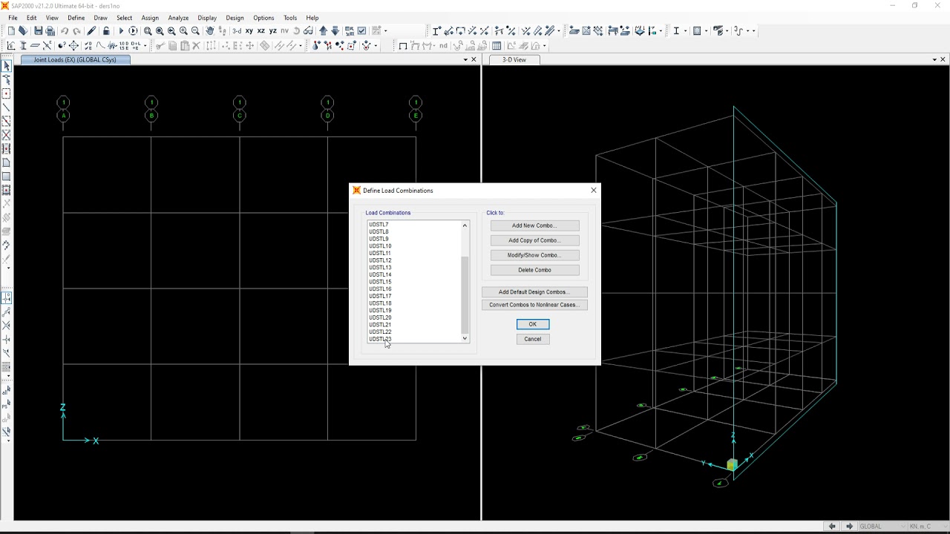950x534 pixels.
Task: Open the Assign Joint toolbar dropdown arrow
Action: pyautogui.click(x=376, y=46)
